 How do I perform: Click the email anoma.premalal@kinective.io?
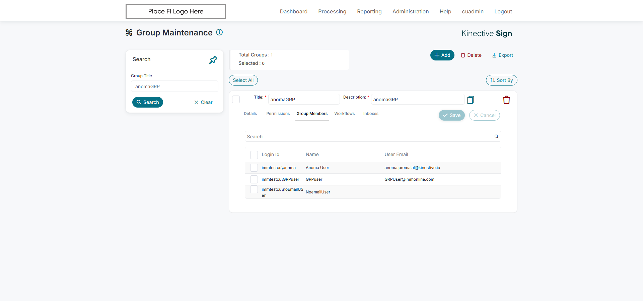(x=412, y=168)
